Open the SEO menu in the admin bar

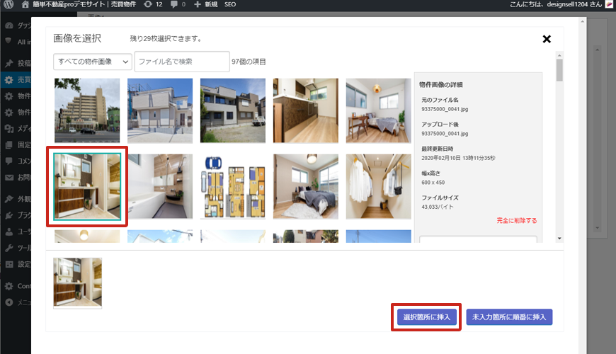click(230, 4)
